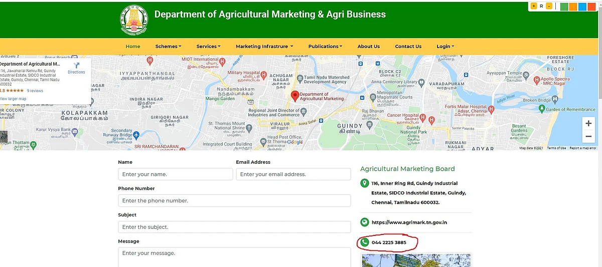Click the Google logo on map
Image resolution: width=602 pixels, height=267 pixels.
click(x=294, y=142)
